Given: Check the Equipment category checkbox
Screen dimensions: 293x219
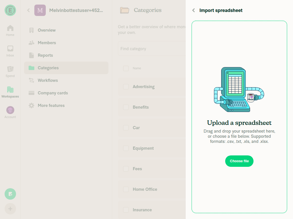Looking at the screenshot, I should click(126, 148).
